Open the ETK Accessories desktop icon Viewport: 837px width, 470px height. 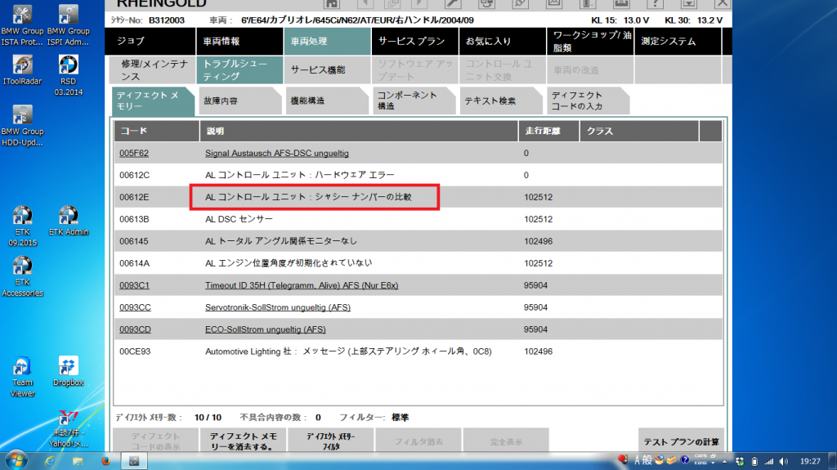pyautogui.click(x=22, y=276)
